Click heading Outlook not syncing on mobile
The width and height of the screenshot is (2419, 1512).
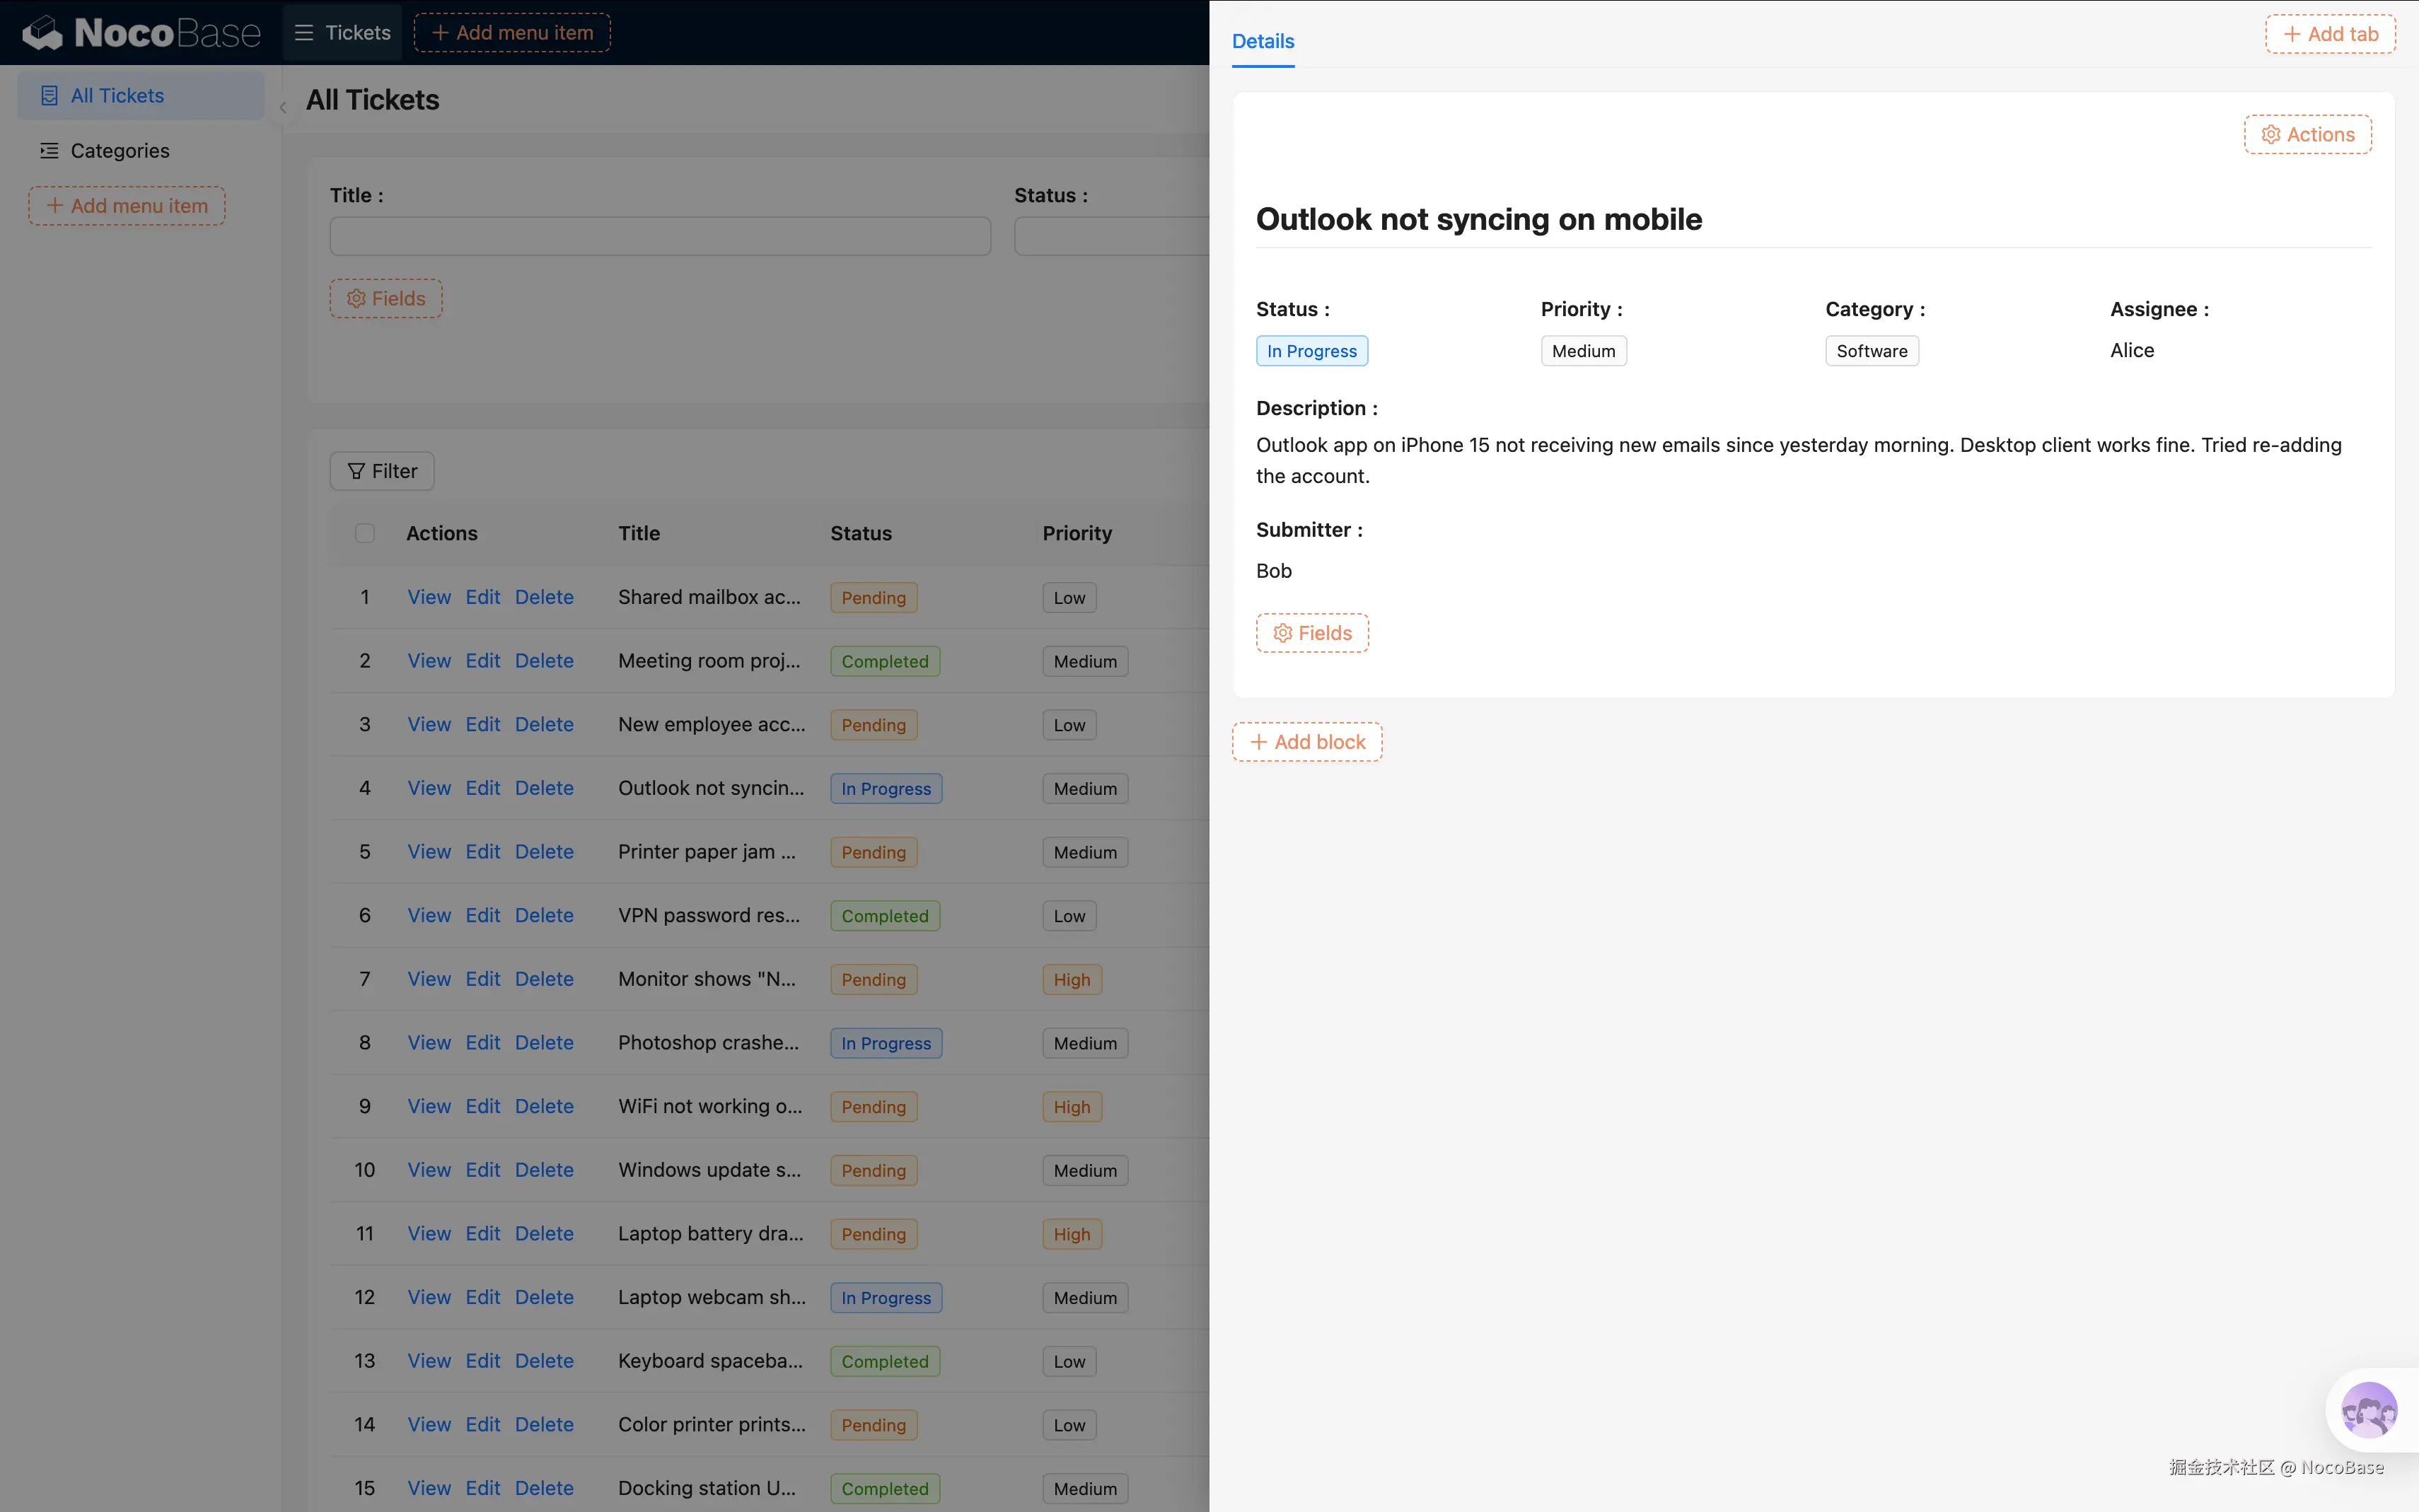point(1479,219)
